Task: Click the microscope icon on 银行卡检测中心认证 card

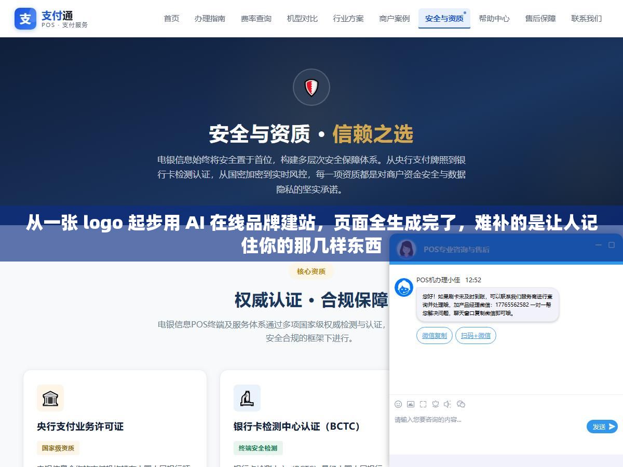Action: point(247,398)
